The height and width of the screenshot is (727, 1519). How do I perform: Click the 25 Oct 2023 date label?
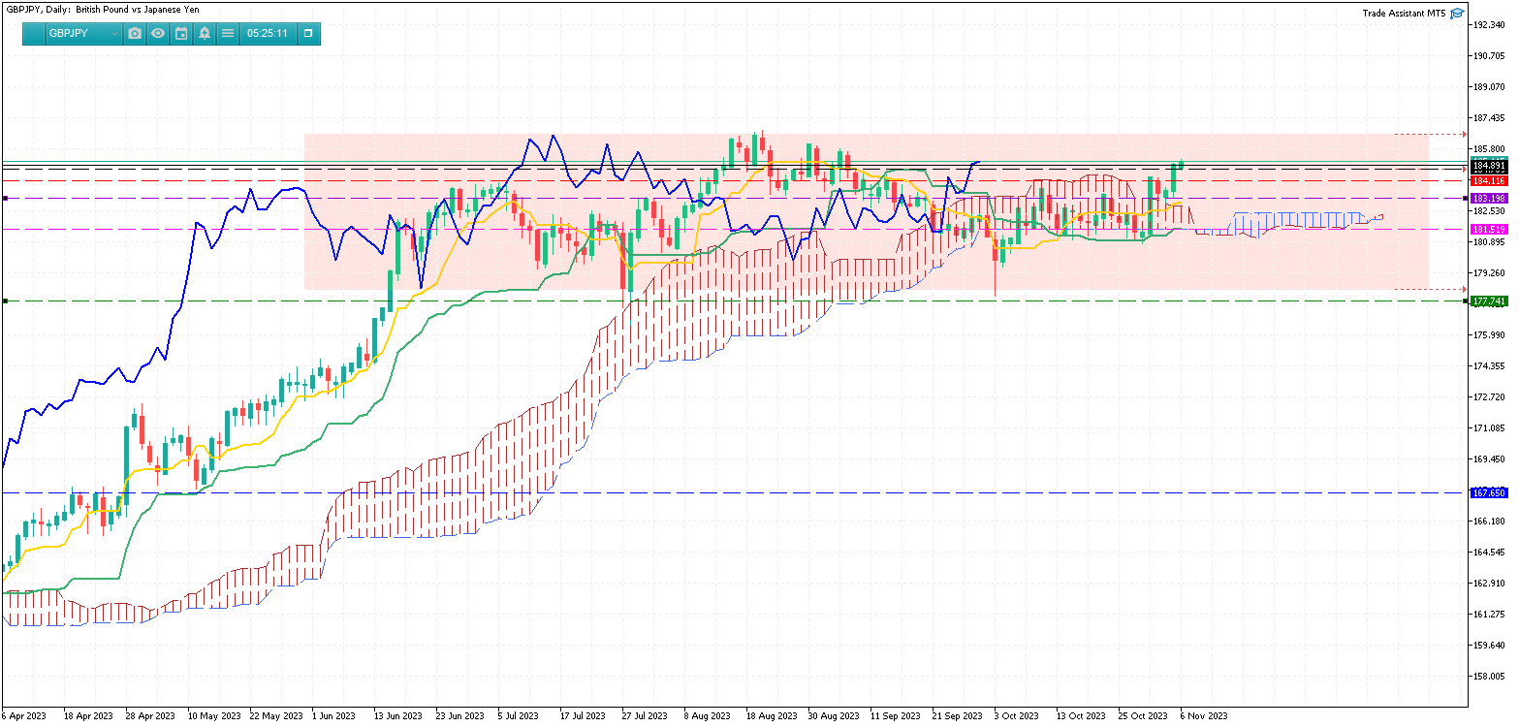[x=1143, y=716]
